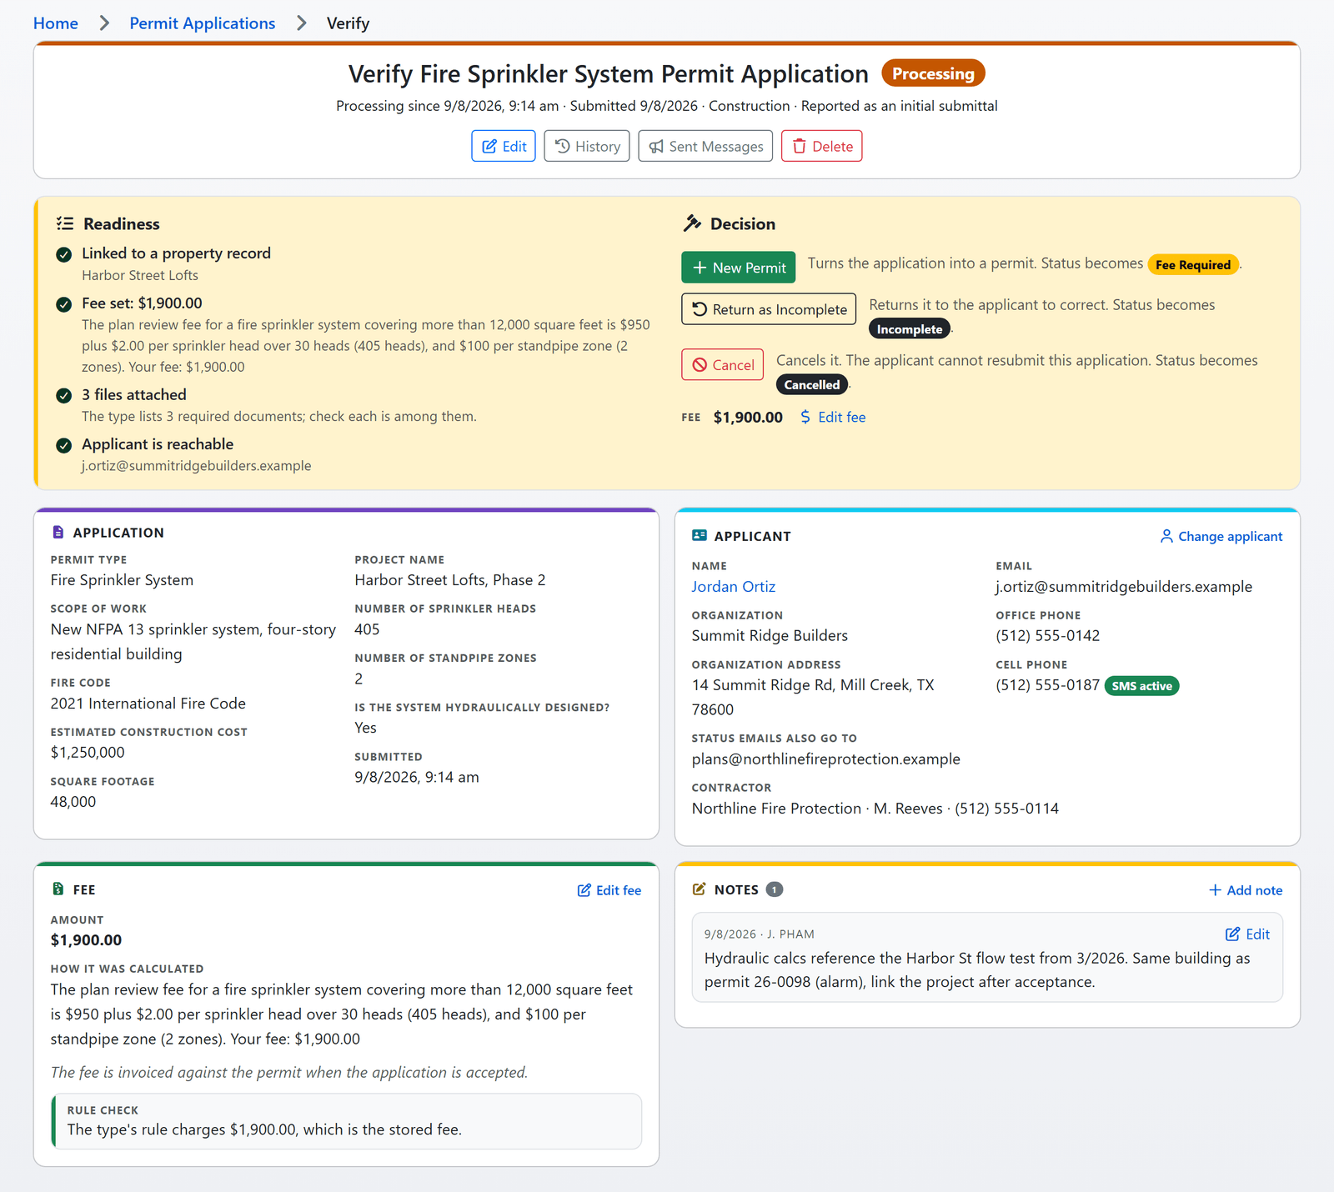Click the Edit application button

(504, 146)
